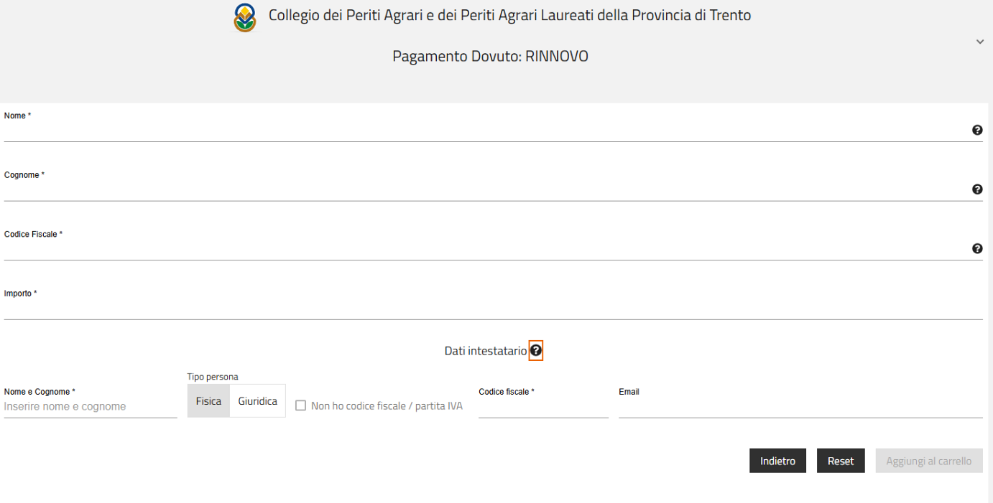The height and width of the screenshot is (503, 993).
Task: Click the 'Inserire nome e cognome' field
Action: click(x=90, y=407)
